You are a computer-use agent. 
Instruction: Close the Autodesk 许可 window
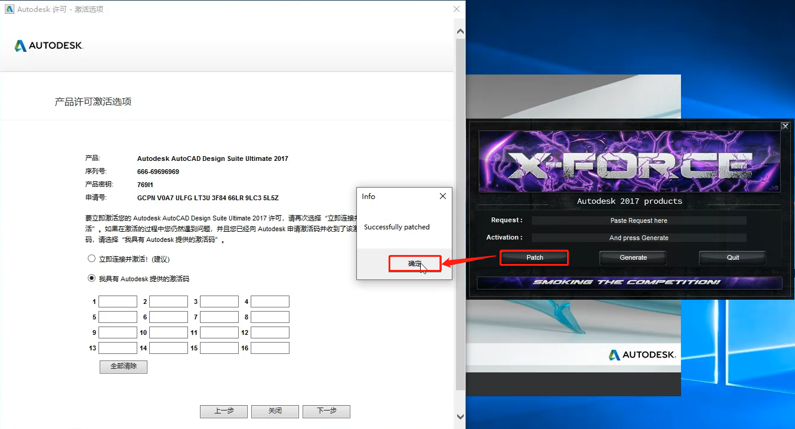click(x=457, y=9)
